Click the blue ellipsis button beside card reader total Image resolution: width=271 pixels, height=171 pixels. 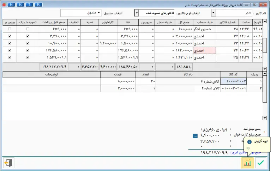[x=195, y=135]
